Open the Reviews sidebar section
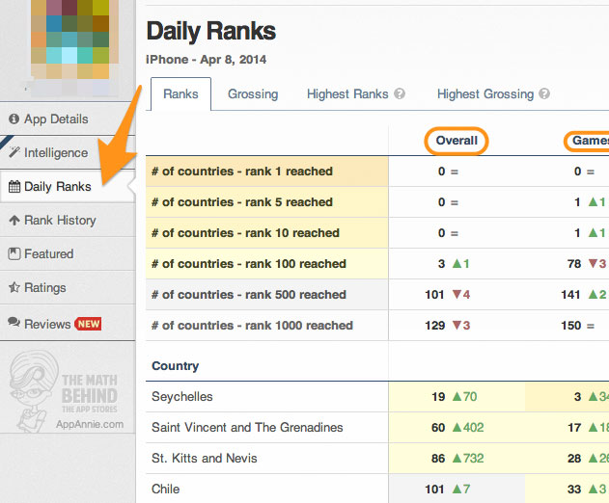The width and height of the screenshot is (609, 503). [x=68, y=324]
